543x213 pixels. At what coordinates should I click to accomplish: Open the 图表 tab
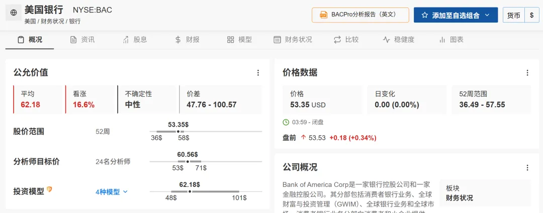click(x=451, y=40)
